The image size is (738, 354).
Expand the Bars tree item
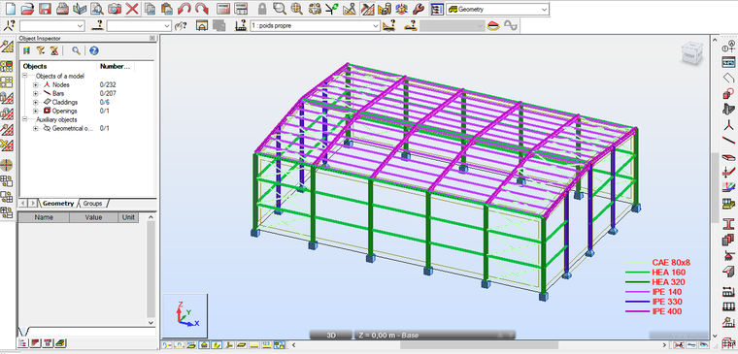(36, 93)
